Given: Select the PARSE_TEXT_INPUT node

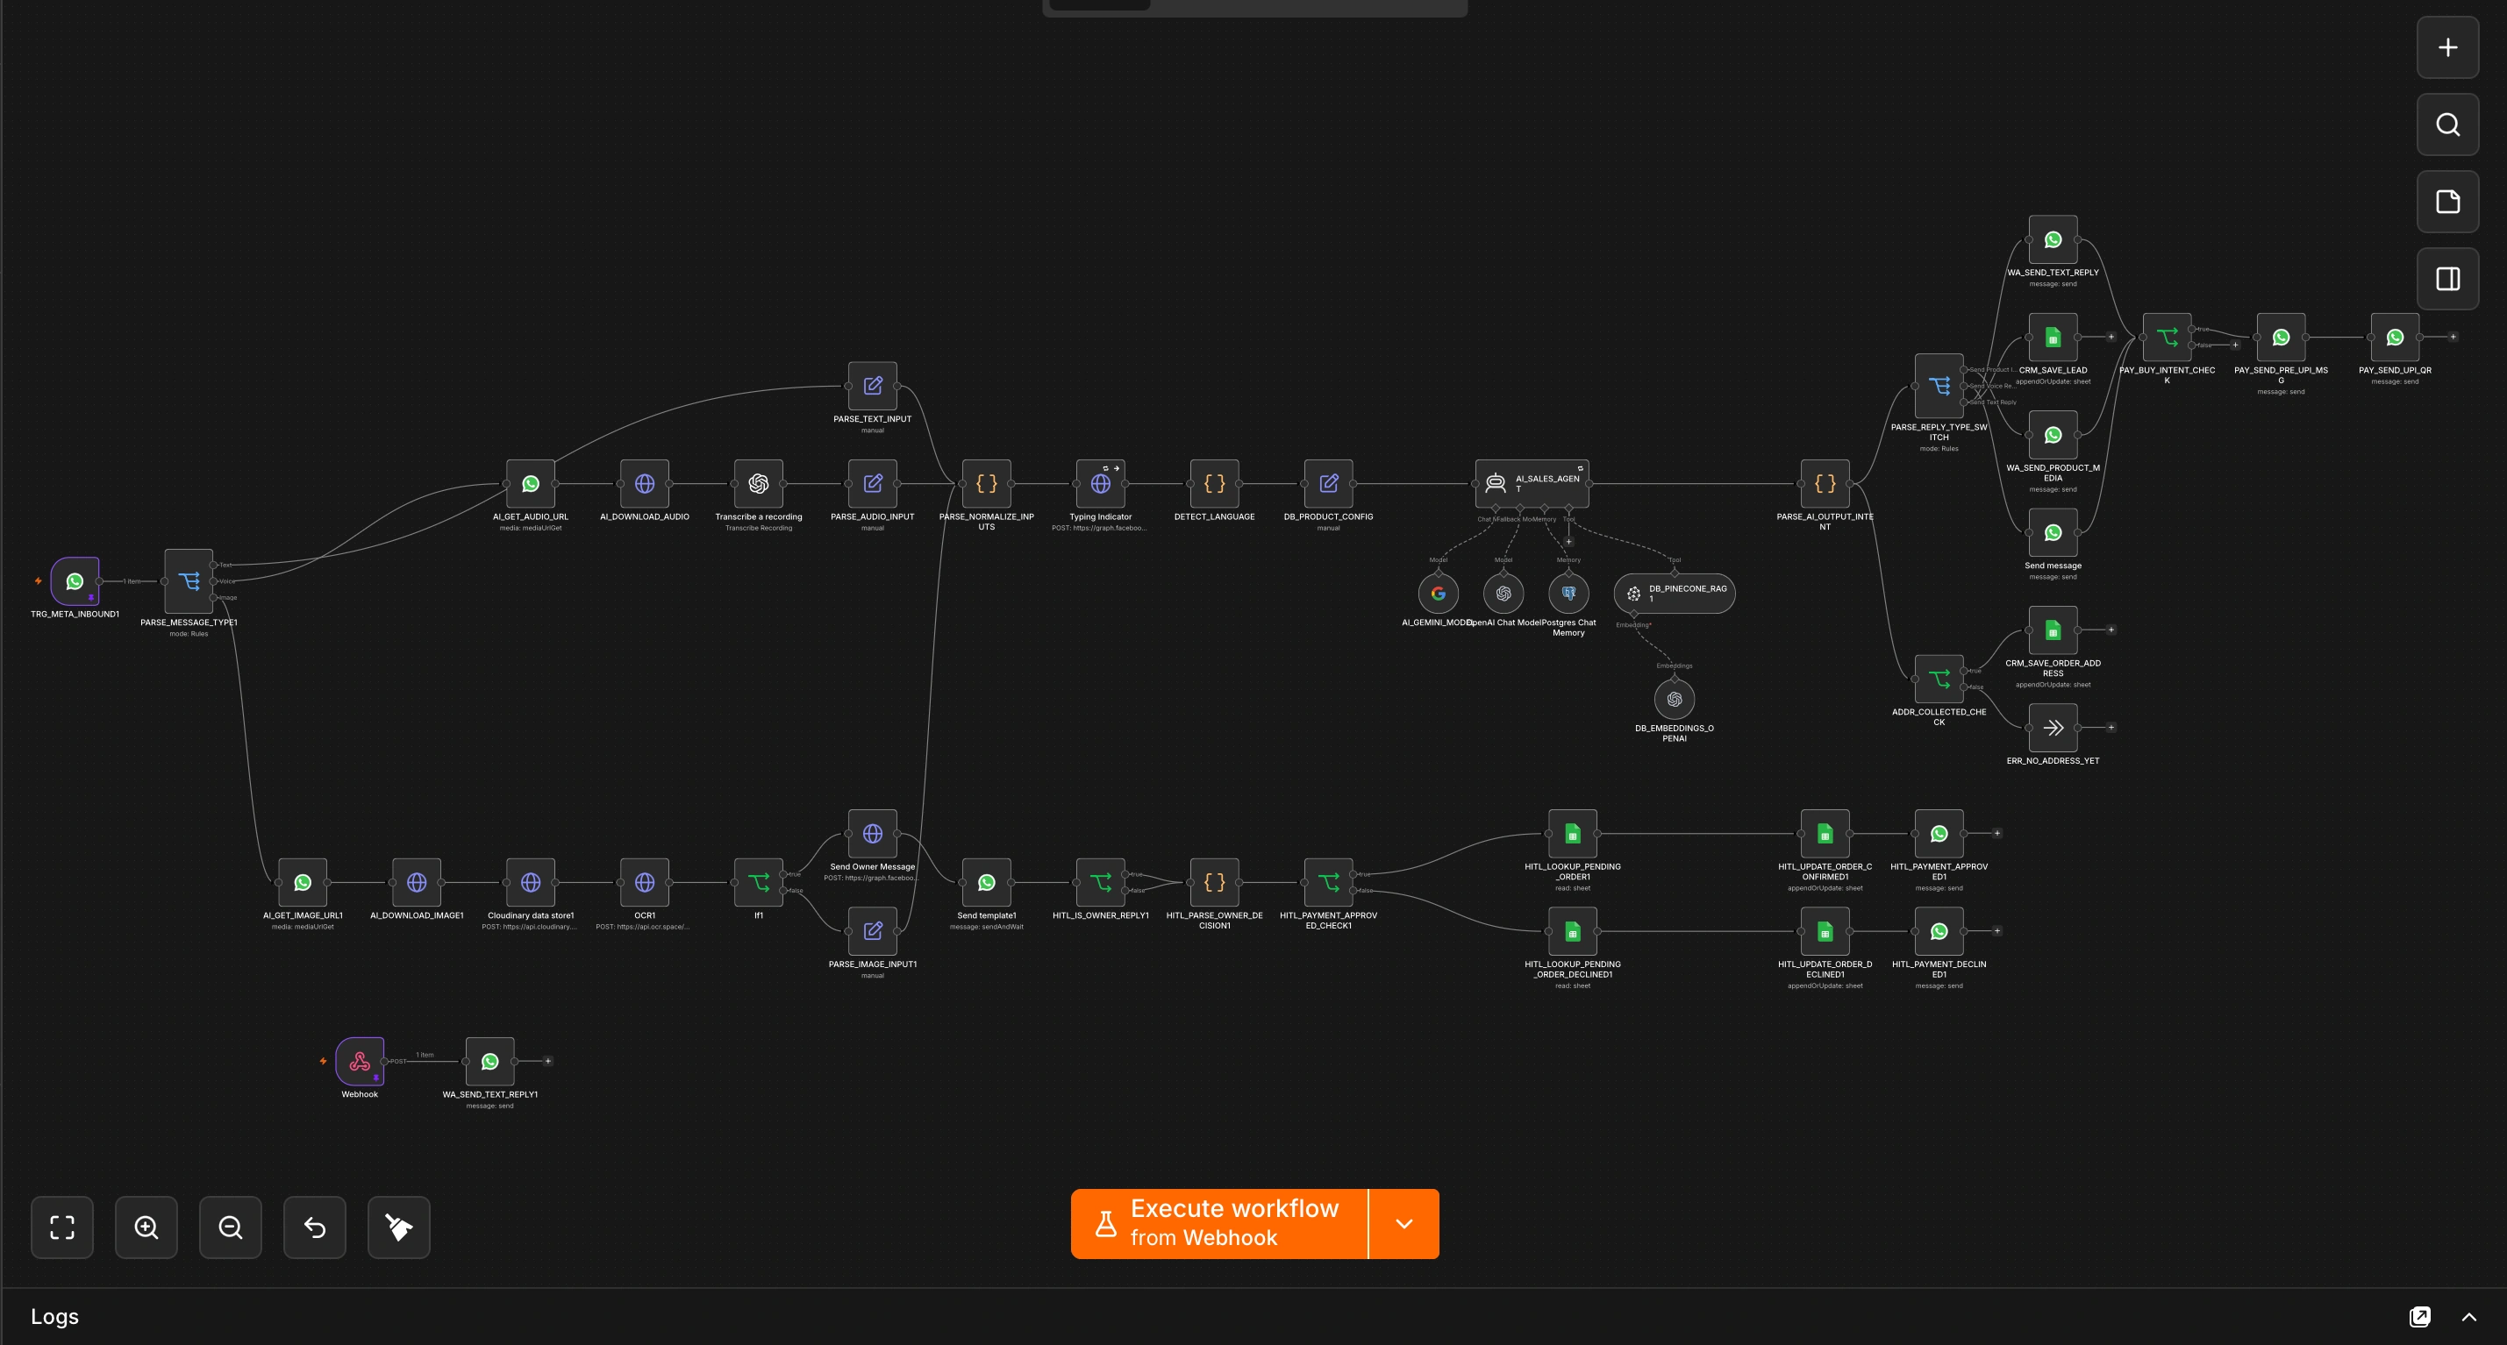Looking at the screenshot, I should pos(873,386).
